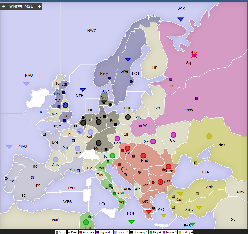
Task: Select the German army in Prussia
Action: point(128,117)
